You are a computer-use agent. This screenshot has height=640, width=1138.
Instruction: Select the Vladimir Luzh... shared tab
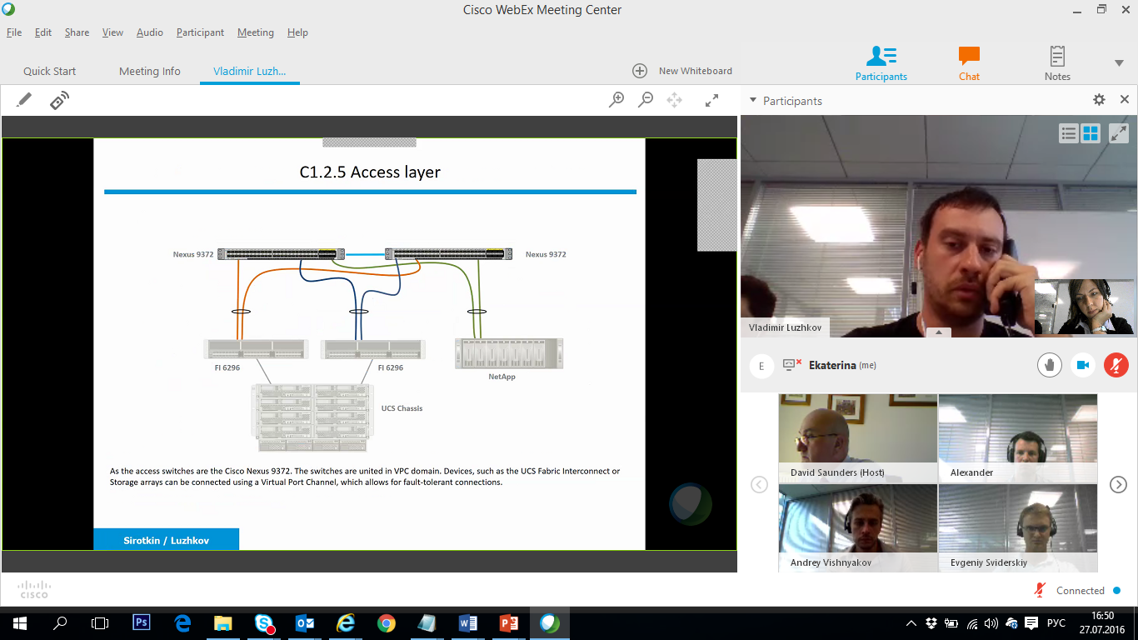250,71
